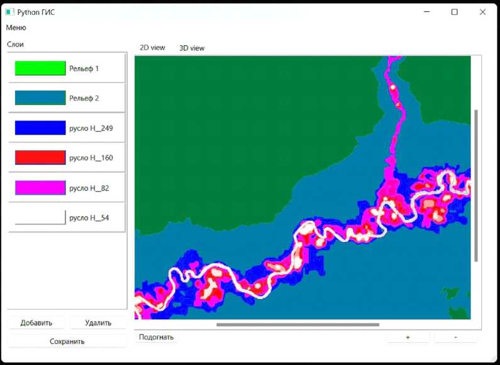The image size is (500, 365).
Task: Click the Python ГИС window icon
Action: click(9, 12)
